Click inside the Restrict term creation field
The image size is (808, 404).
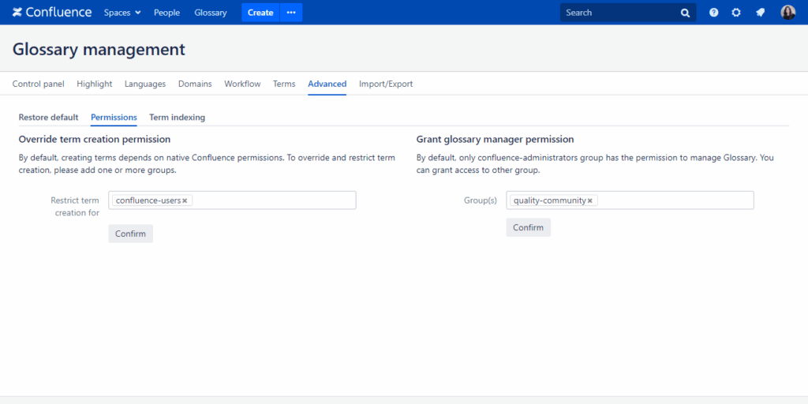click(x=272, y=200)
